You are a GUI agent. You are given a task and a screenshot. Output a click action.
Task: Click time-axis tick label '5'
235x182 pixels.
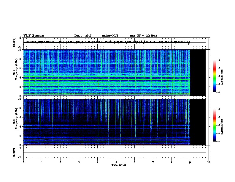point(116,162)
